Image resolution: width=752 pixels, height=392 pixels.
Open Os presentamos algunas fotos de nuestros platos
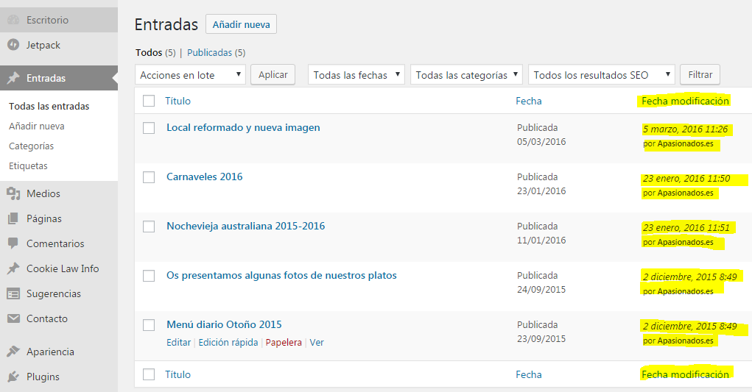coord(281,275)
